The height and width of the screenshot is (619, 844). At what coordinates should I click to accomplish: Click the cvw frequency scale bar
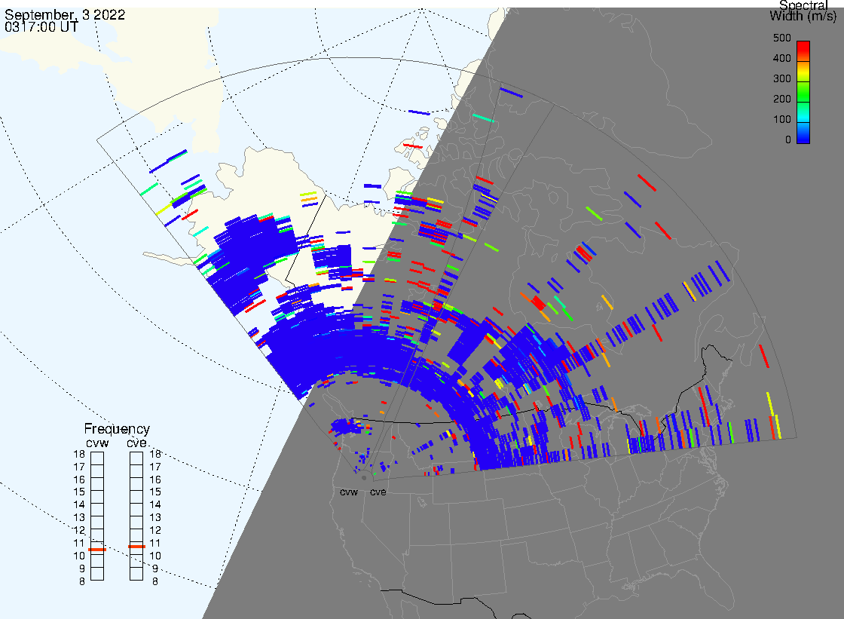(x=97, y=516)
